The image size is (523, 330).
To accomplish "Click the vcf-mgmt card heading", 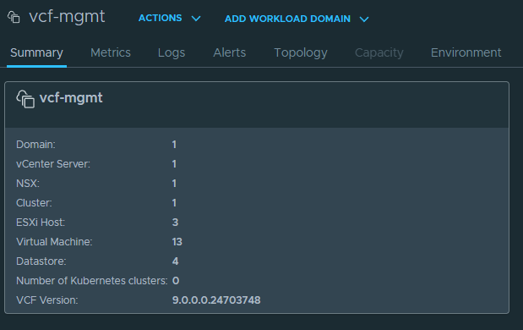I will (71, 98).
